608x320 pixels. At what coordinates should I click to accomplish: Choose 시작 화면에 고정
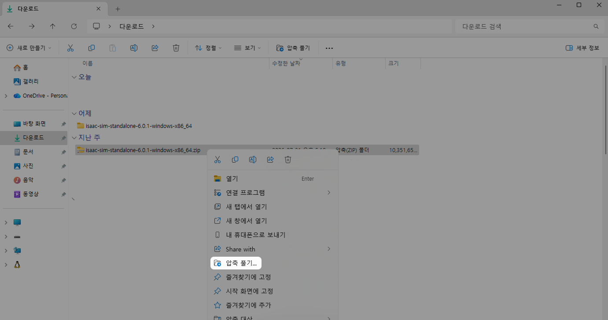[273, 291]
